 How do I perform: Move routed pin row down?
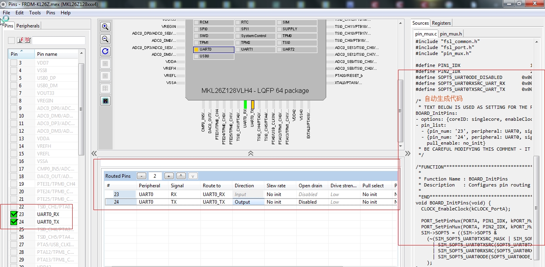[193, 176]
